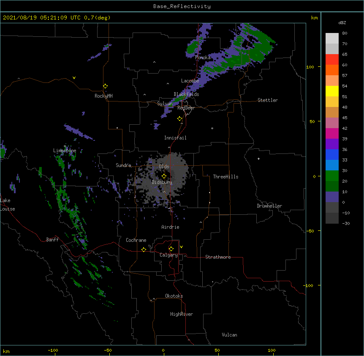Click the Olds town label
Image resolution: width=364 pixels, height=356 pixels.
(164, 167)
